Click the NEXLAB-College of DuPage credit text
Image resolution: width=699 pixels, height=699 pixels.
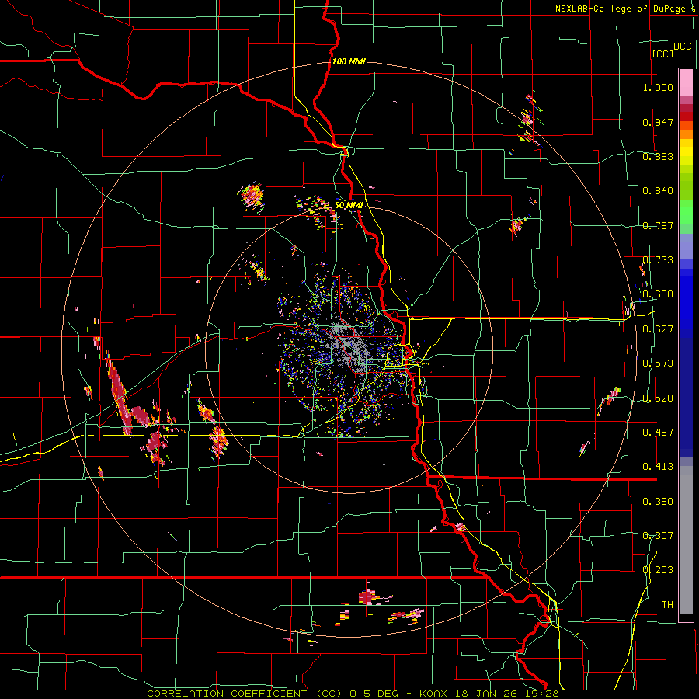[x=625, y=9]
